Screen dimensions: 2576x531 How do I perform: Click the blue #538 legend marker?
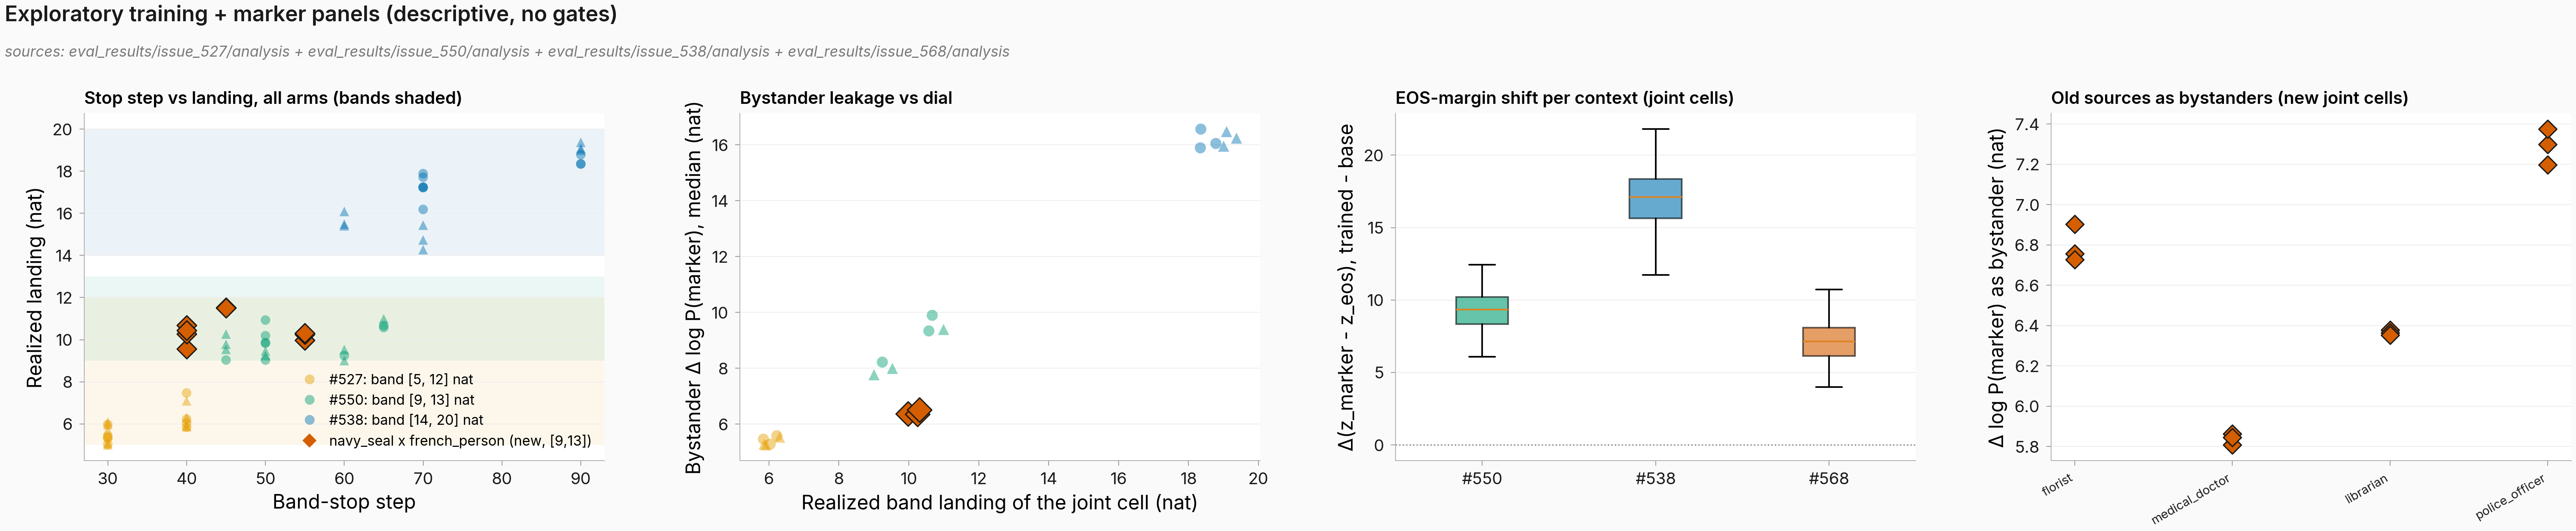310,420
